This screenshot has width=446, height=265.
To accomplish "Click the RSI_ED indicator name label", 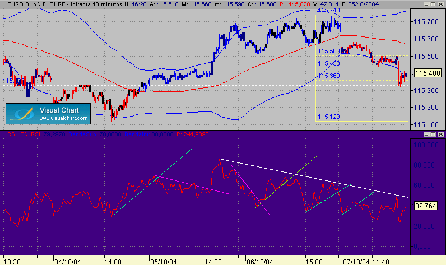I will (17, 134).
